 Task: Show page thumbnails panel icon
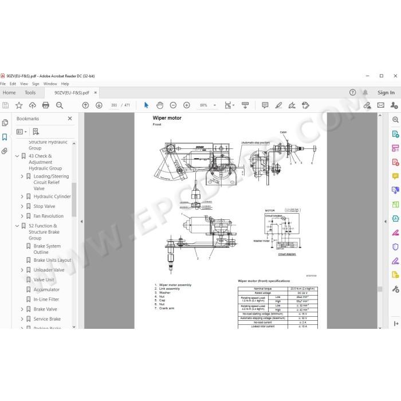click(x=5, y=123)
